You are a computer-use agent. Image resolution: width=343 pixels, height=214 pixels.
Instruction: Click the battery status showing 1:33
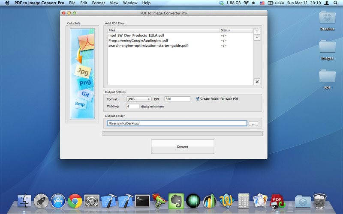(x=276, y=3)
